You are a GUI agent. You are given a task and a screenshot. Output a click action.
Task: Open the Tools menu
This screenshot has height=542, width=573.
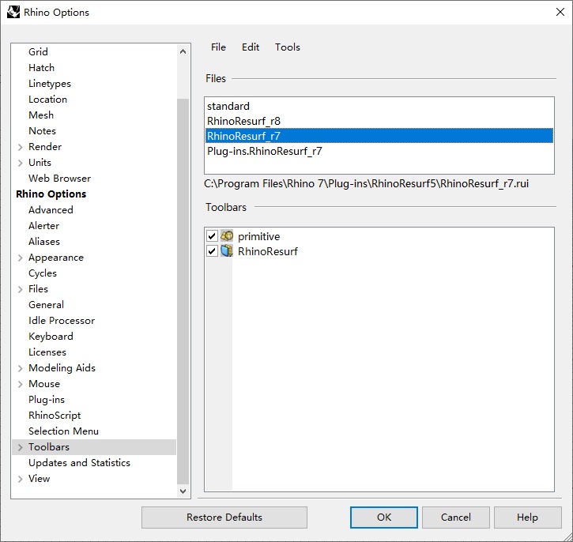[288, 47]
